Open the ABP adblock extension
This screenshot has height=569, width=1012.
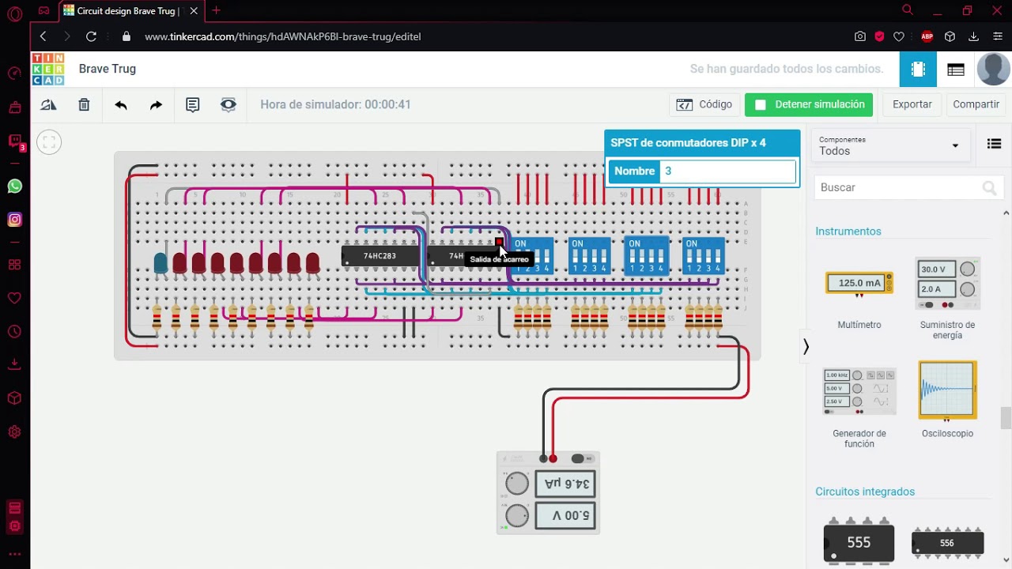927,36
